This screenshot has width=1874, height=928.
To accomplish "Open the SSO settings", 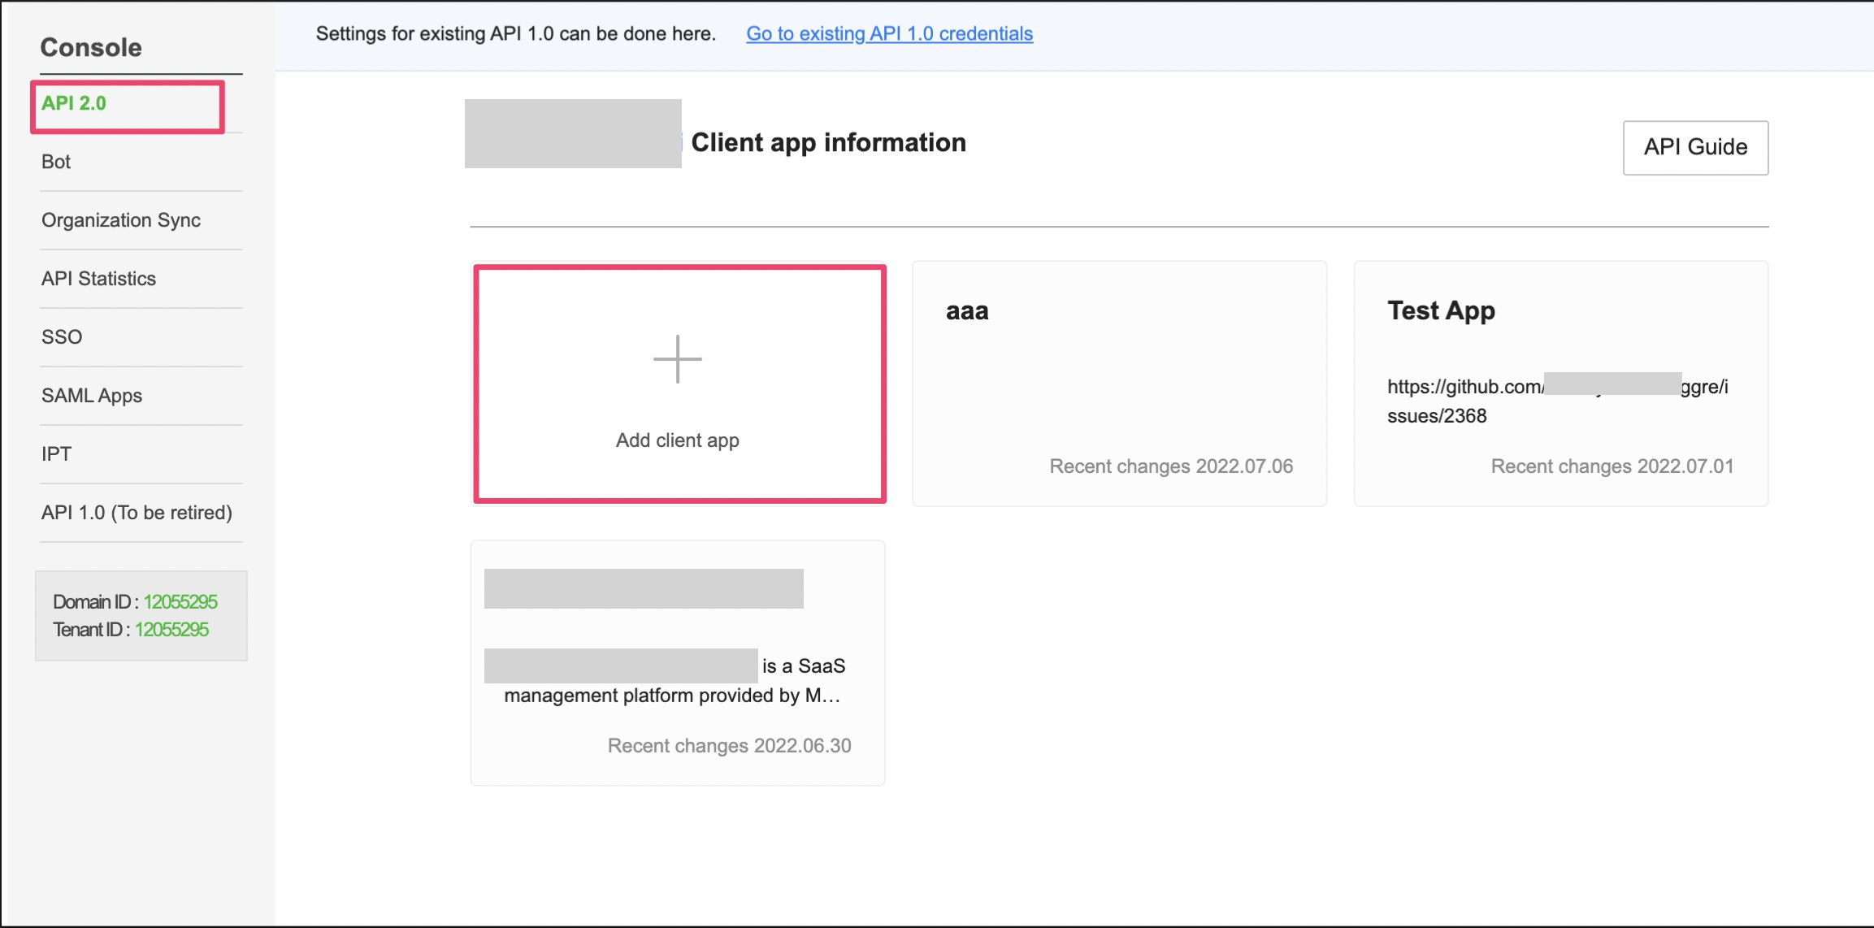I will click(x=62, y=337).
